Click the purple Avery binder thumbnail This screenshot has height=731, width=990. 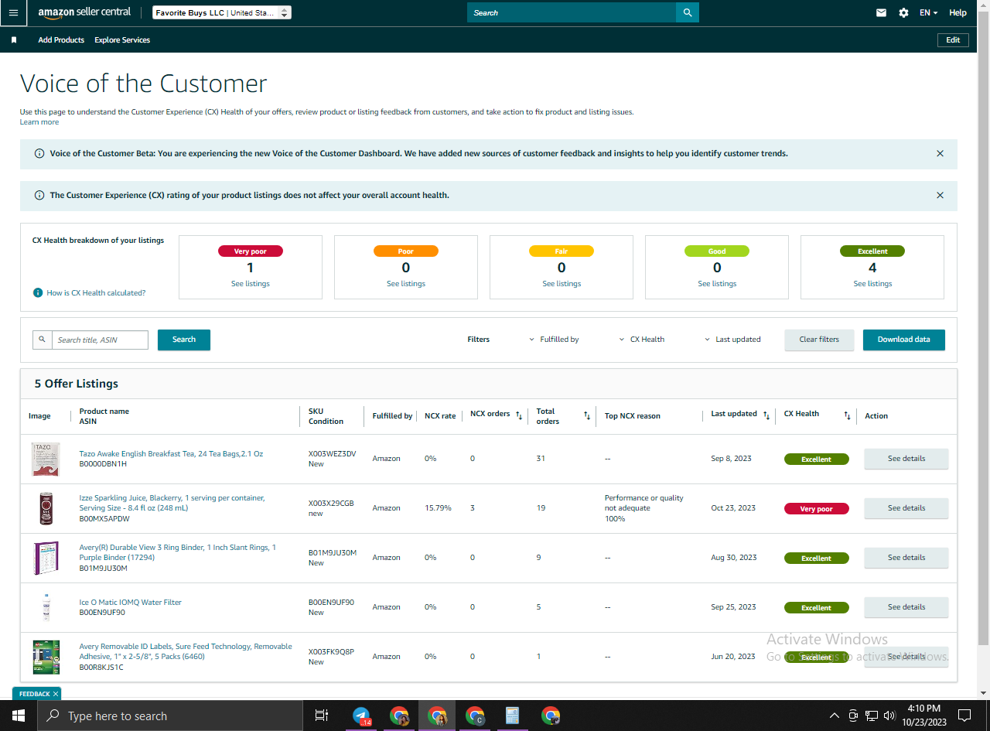pos(46,558)
